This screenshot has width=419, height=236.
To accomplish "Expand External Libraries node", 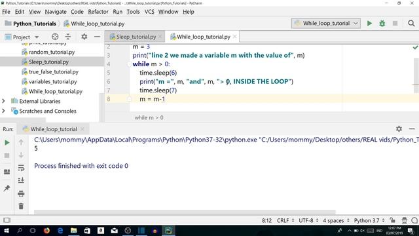I will (x=3, y=101).
